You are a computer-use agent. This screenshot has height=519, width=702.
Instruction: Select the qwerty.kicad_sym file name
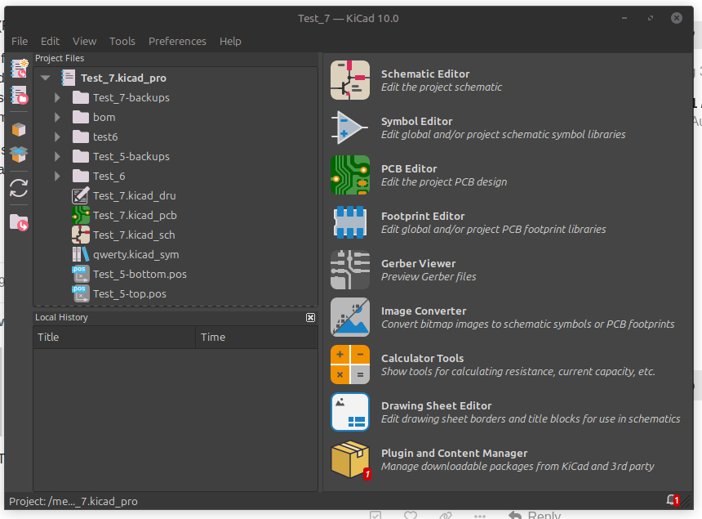point(136,254)
